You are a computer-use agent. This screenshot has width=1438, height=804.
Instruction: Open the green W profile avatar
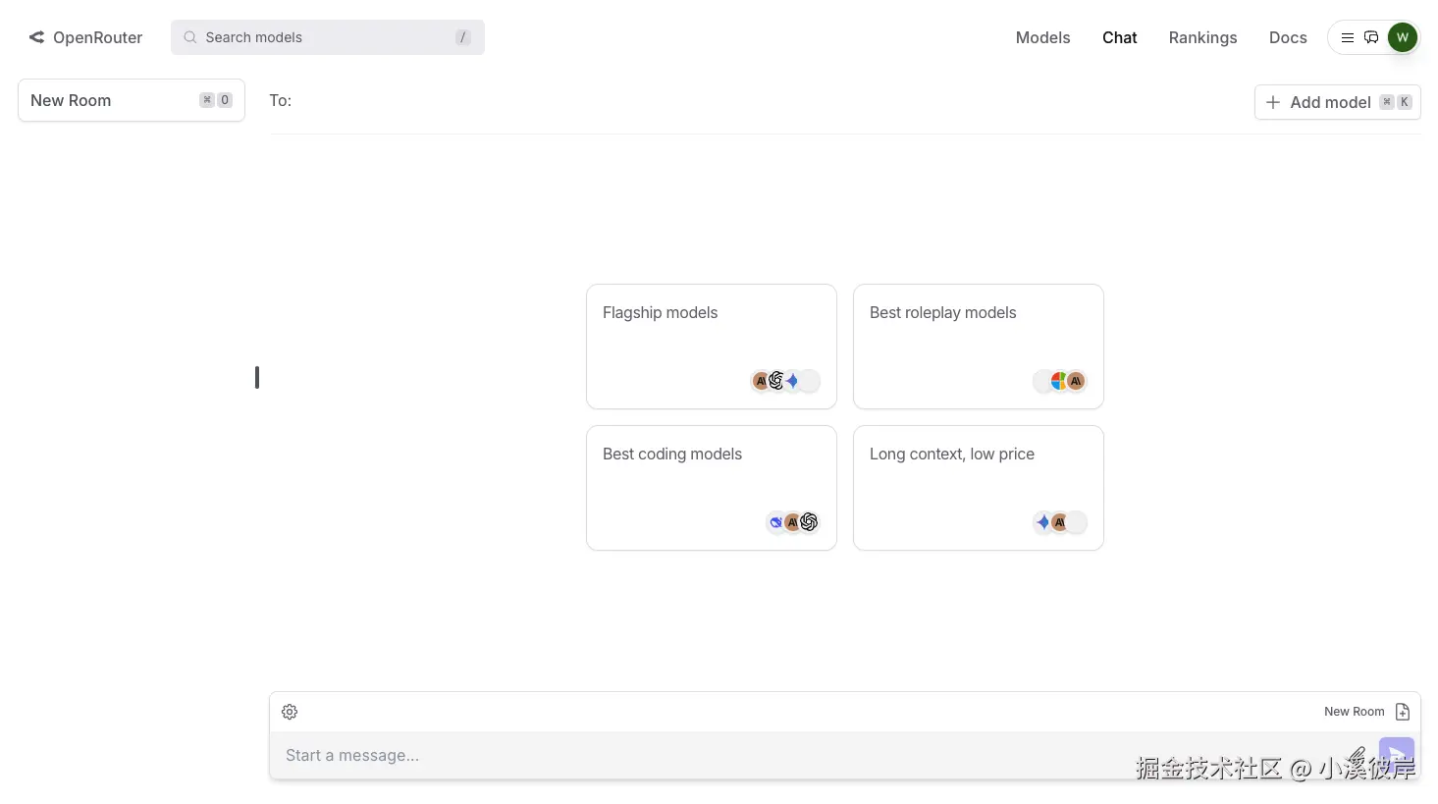(x=1403, y=37)
